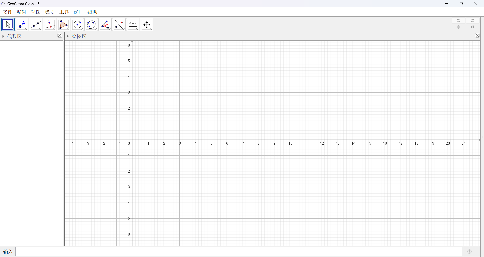
Task: Open Move tool dropdown triangle
Action: click(13, 29)
